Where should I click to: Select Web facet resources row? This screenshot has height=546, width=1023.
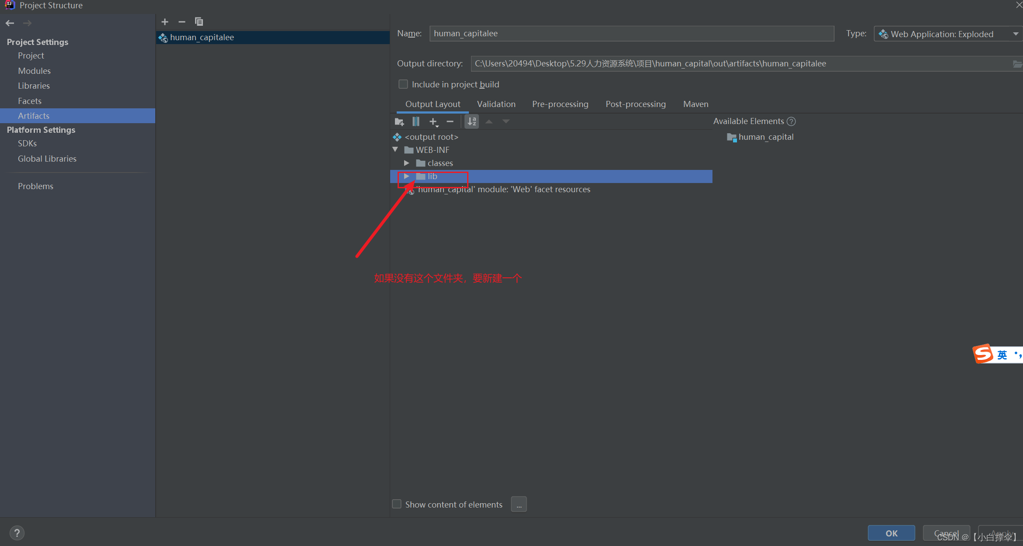point(551,190)
